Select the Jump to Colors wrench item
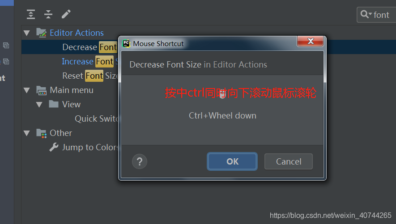Viewport: 396px width, 224px height. tap(84, 147)
